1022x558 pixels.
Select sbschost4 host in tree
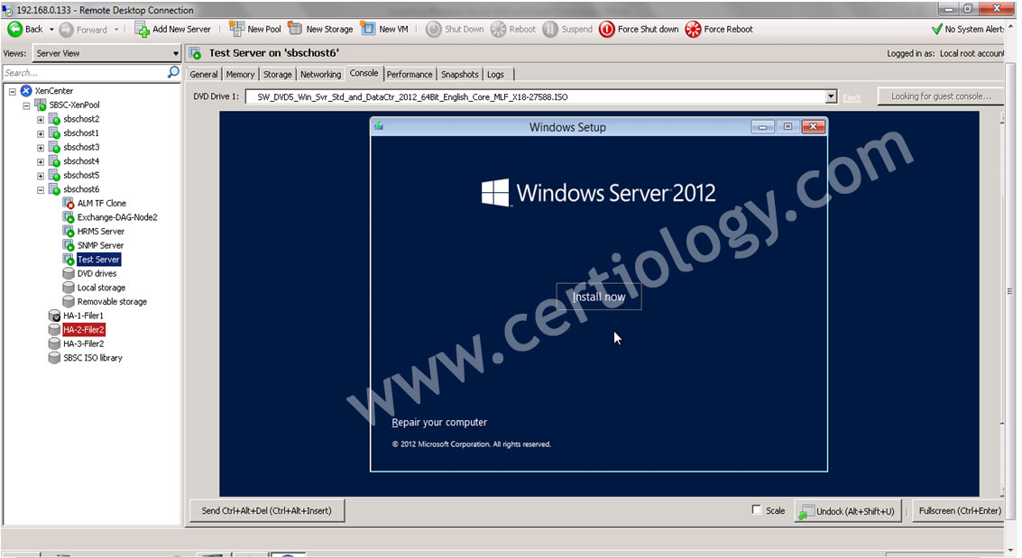pos(81,161)
